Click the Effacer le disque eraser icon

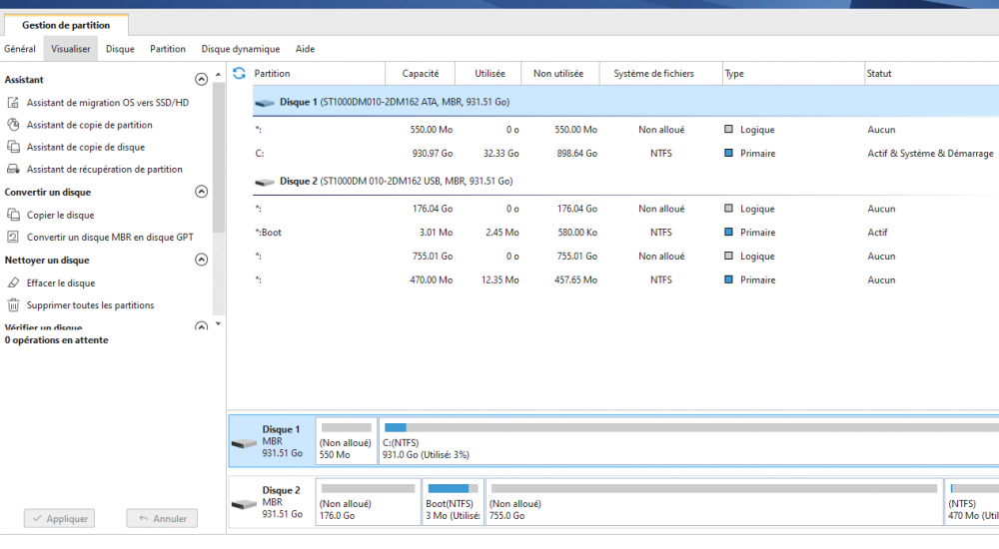click(x=14, y=282)
